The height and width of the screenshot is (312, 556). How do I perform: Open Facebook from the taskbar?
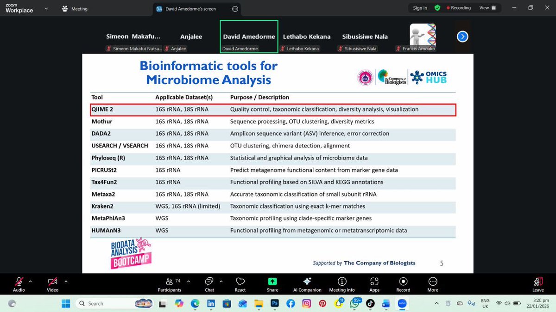click(x=291, y=303)
